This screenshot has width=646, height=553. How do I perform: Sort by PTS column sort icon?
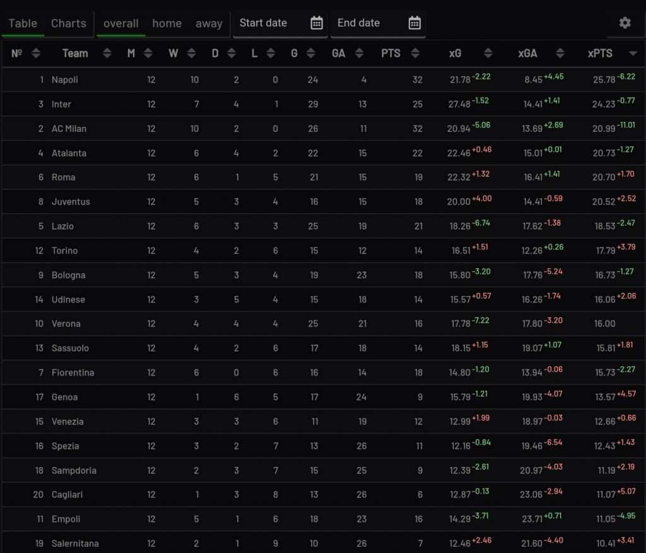[x=414, y=54]
